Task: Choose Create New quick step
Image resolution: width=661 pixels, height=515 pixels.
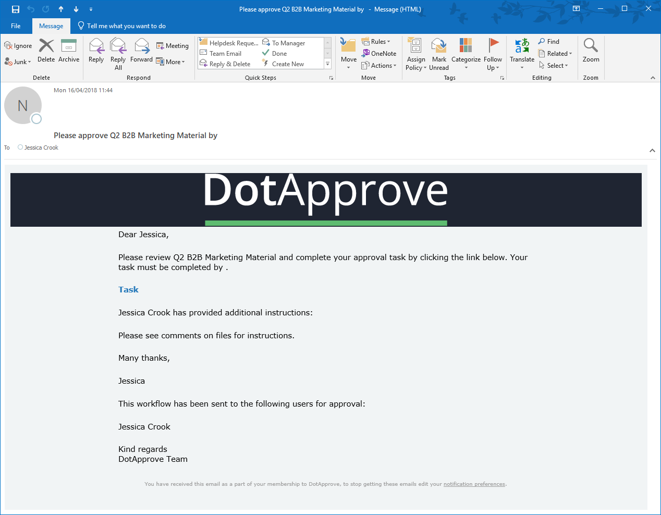Action: pos(283,64)
